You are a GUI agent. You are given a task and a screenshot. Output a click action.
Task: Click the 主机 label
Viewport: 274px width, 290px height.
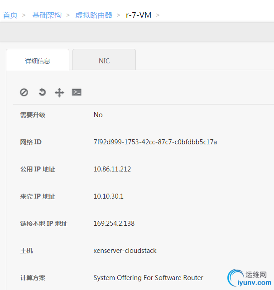[26, 251]
